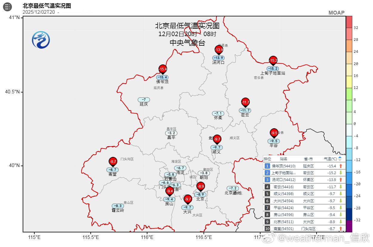The width and height of the screenshot is (373, 247).
Task: Open the 佛爷顶(54410) ranking row
Action: point(304,166)
